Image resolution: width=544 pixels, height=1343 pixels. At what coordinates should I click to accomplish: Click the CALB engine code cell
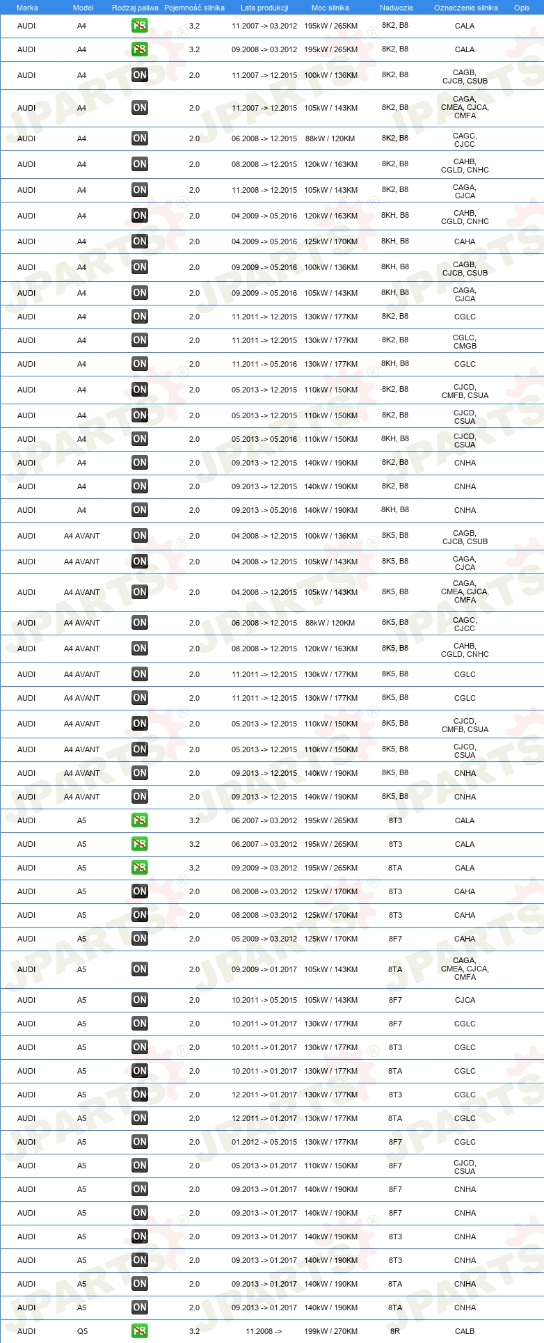pyautogui.click(x=465, y=1331)
